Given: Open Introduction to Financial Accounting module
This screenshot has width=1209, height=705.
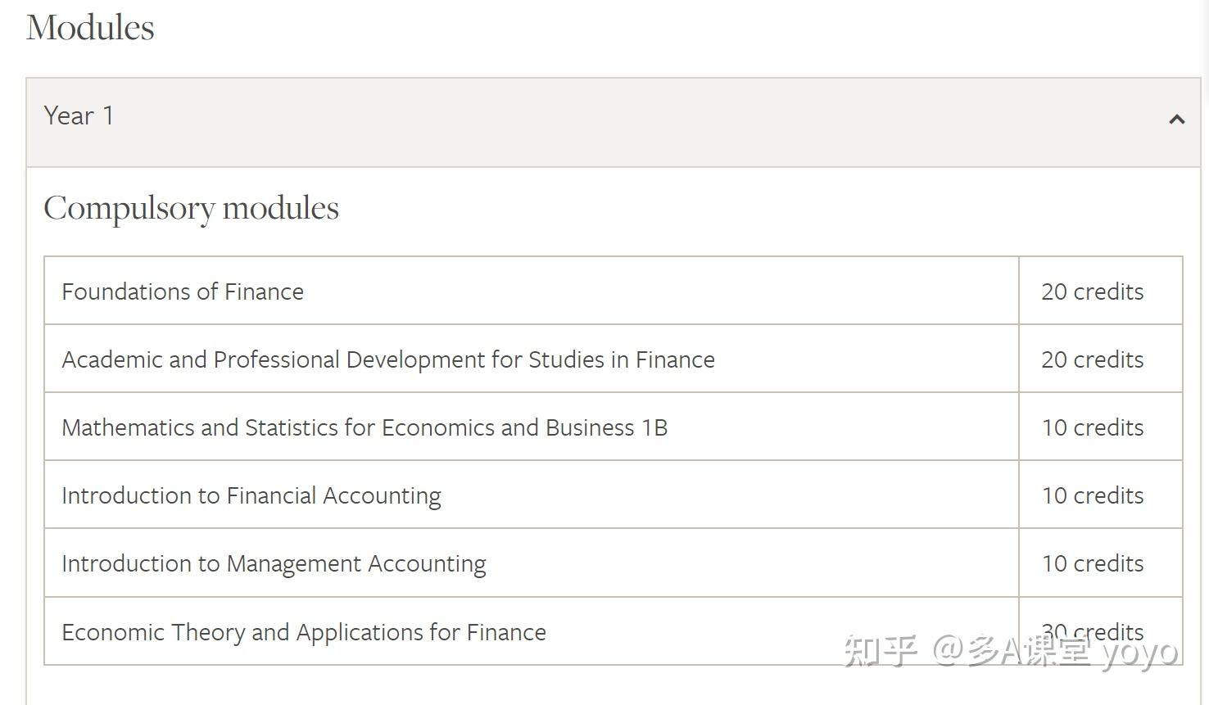Looking at the screenshot, I should tap(251, 495).
